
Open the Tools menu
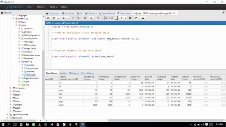[53, 7]
